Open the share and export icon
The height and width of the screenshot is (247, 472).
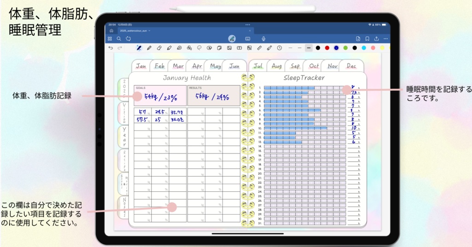(376, 39)
